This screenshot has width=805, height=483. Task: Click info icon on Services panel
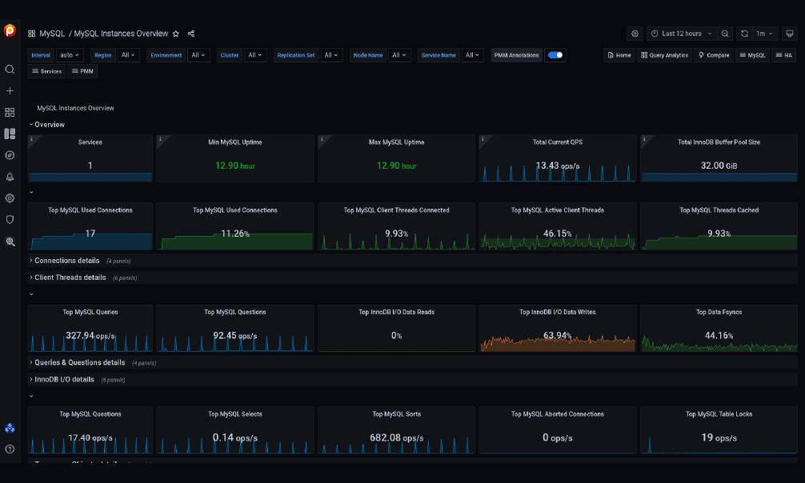[x=32, y=139]
